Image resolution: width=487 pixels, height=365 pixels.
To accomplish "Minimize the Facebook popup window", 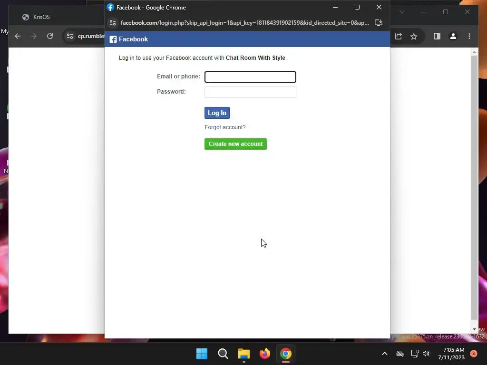I will (335, 7).
